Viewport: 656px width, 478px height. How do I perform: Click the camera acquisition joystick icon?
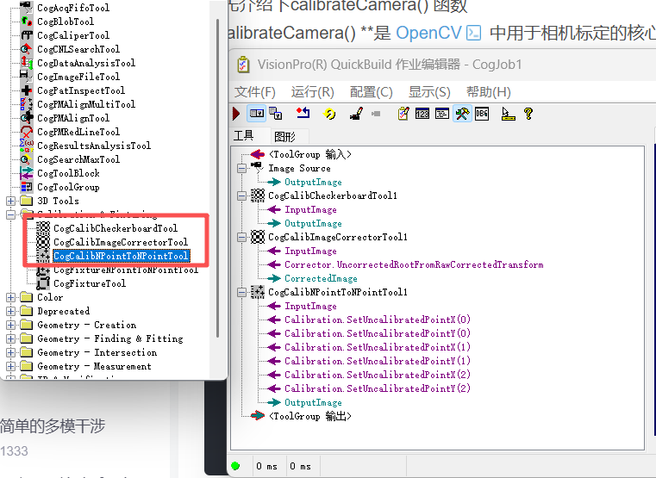coord(356,114)
